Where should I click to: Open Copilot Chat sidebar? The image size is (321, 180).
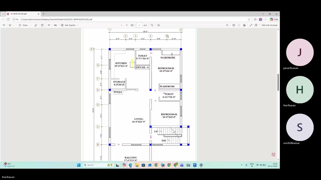click(x=274, y=19)
